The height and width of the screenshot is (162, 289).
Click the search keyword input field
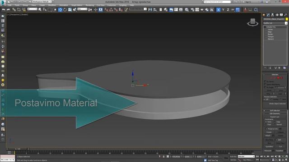pyautogui.click(x=217, y=2)
